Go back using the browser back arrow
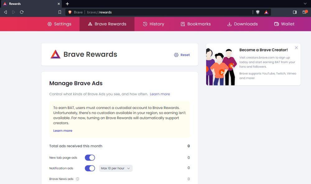This screenshot has height=184, width=311. [6, 12]
